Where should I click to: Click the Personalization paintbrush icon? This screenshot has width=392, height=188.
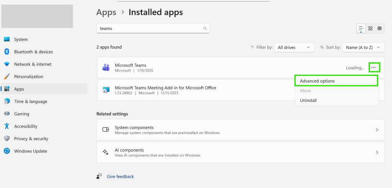click(7, 77)
